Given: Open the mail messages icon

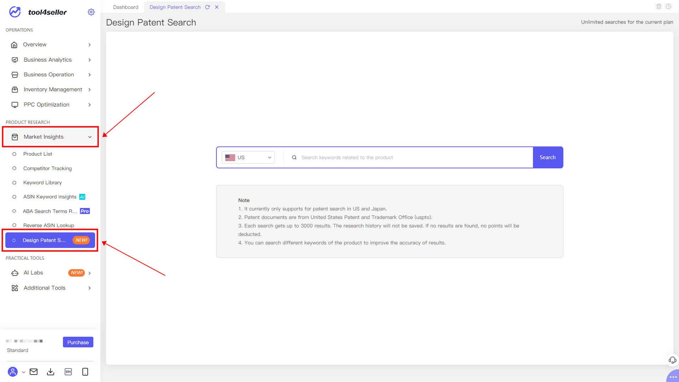Looking at the screenshot, I should [x=34, y=372].
